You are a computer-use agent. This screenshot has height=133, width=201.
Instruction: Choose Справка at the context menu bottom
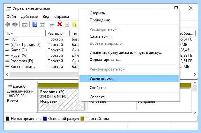pyautogui.click(x=129, y=97)
